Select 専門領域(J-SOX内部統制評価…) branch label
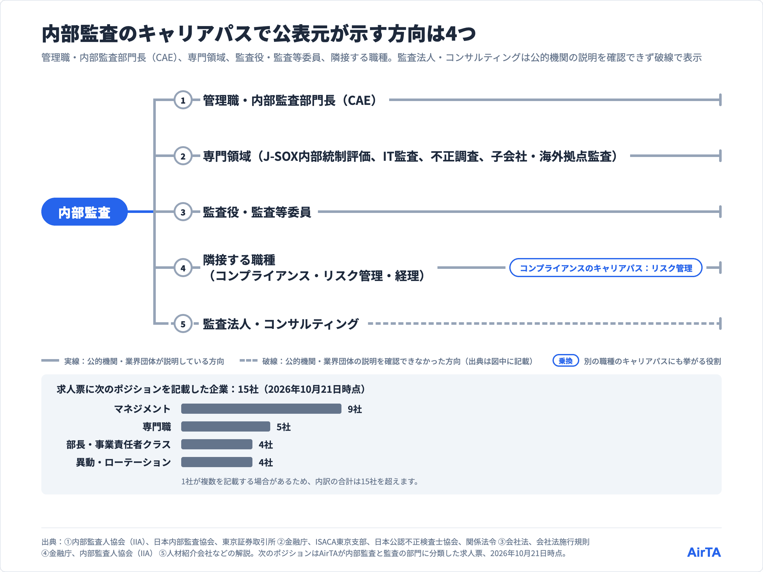 tap(410, 156)
